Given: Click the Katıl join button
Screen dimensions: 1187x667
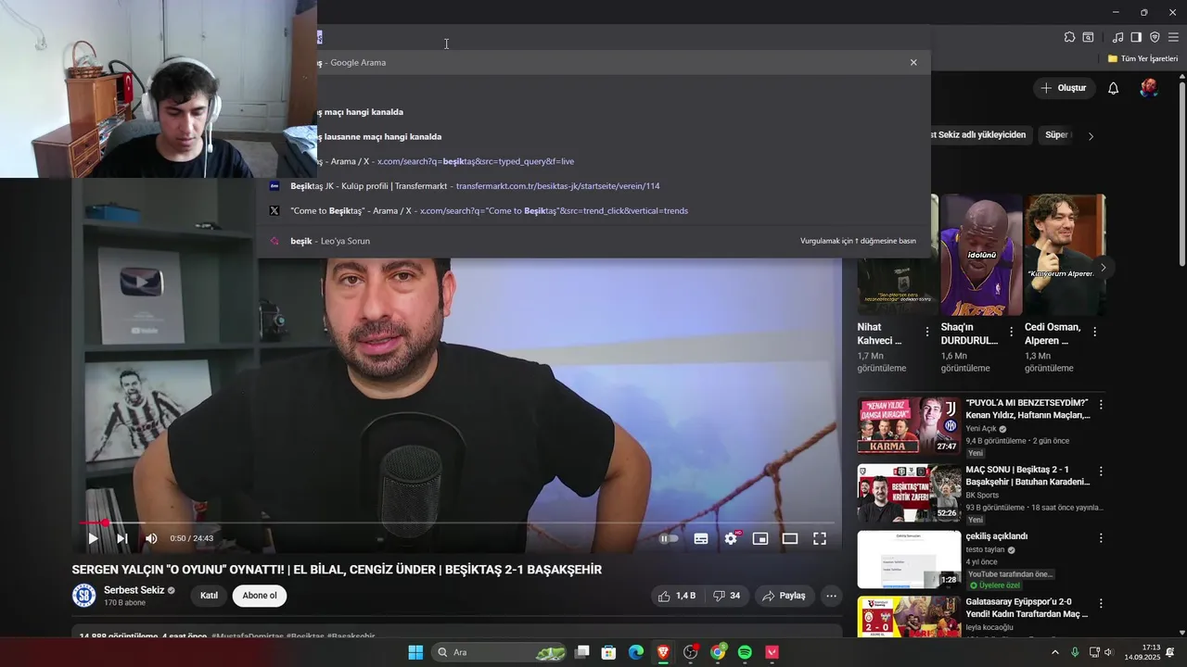Looking at the screenshot, I should [x=210, y=596].
